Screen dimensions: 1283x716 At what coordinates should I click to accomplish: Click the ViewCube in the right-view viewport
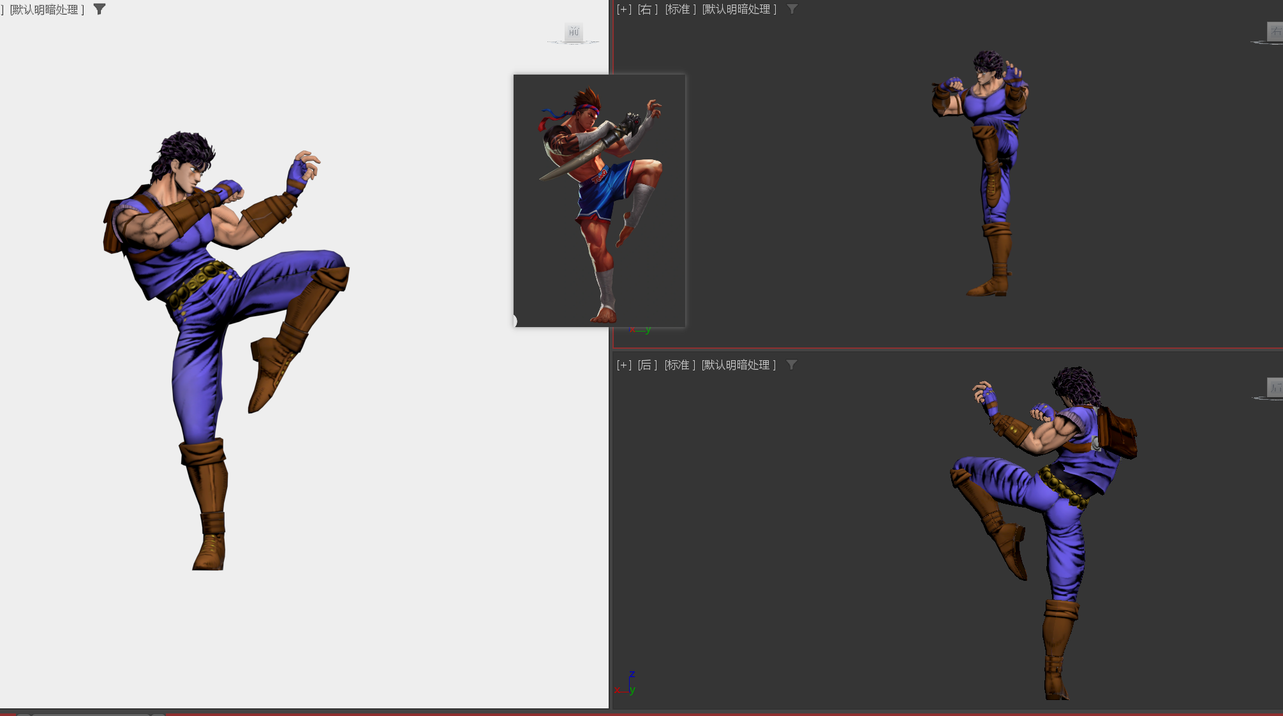(x=1275, y=31)
